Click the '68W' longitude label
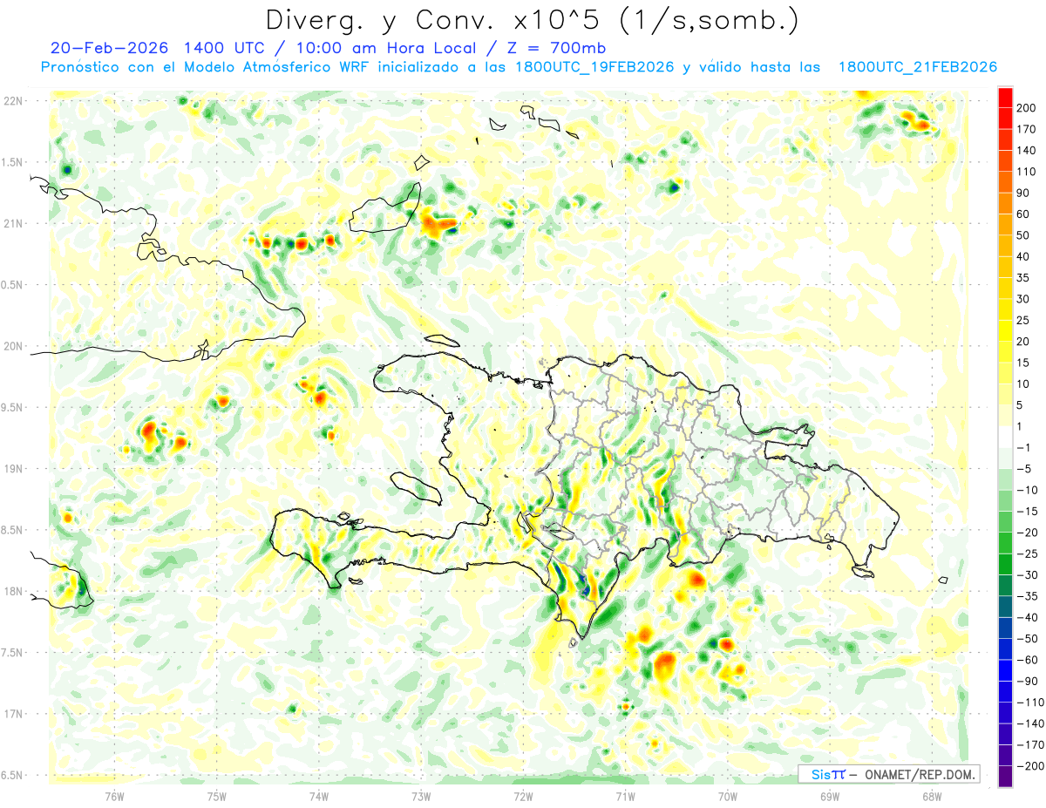The image size is (1046, 808). (932, 796)
